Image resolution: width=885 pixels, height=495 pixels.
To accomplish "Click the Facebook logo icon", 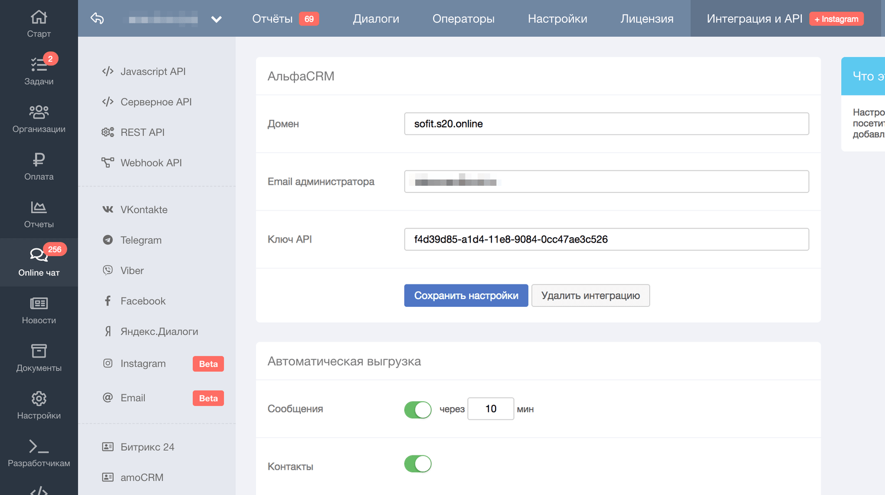I will click(x=107, y=301).
